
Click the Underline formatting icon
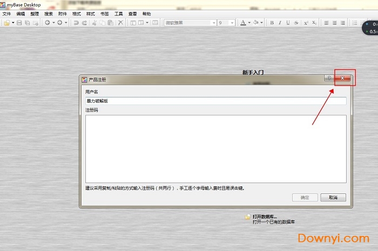coord(288,23)
